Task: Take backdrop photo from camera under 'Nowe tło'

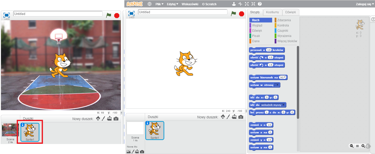Action: pos(142,152)
